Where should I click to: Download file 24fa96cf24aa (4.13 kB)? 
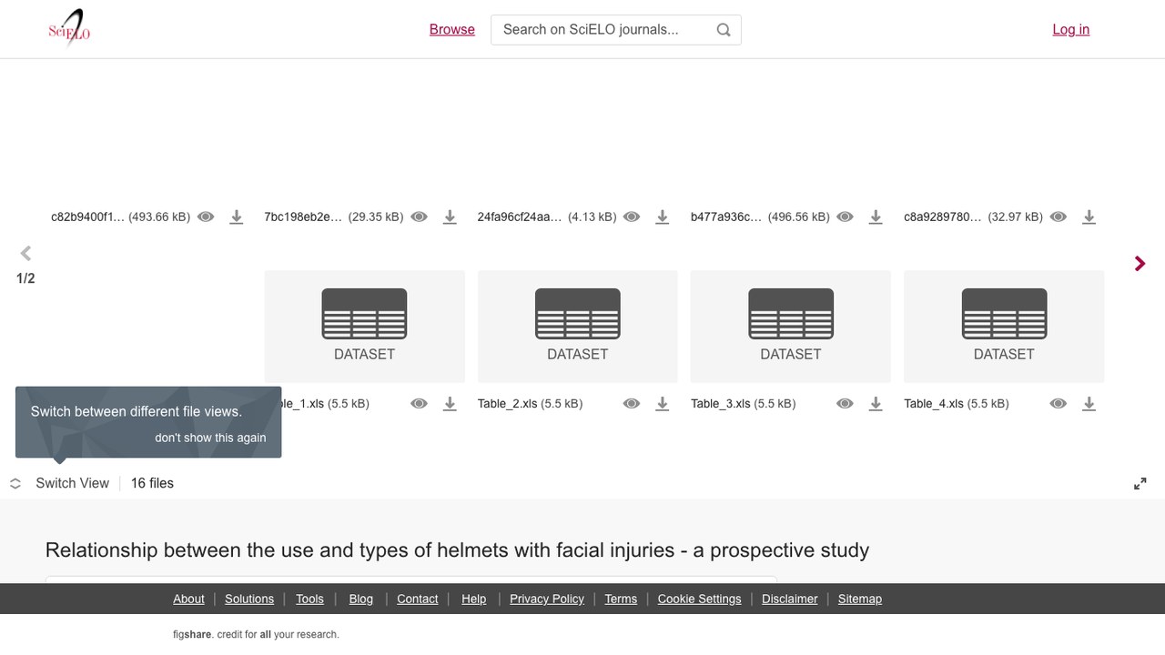[663, 217]
